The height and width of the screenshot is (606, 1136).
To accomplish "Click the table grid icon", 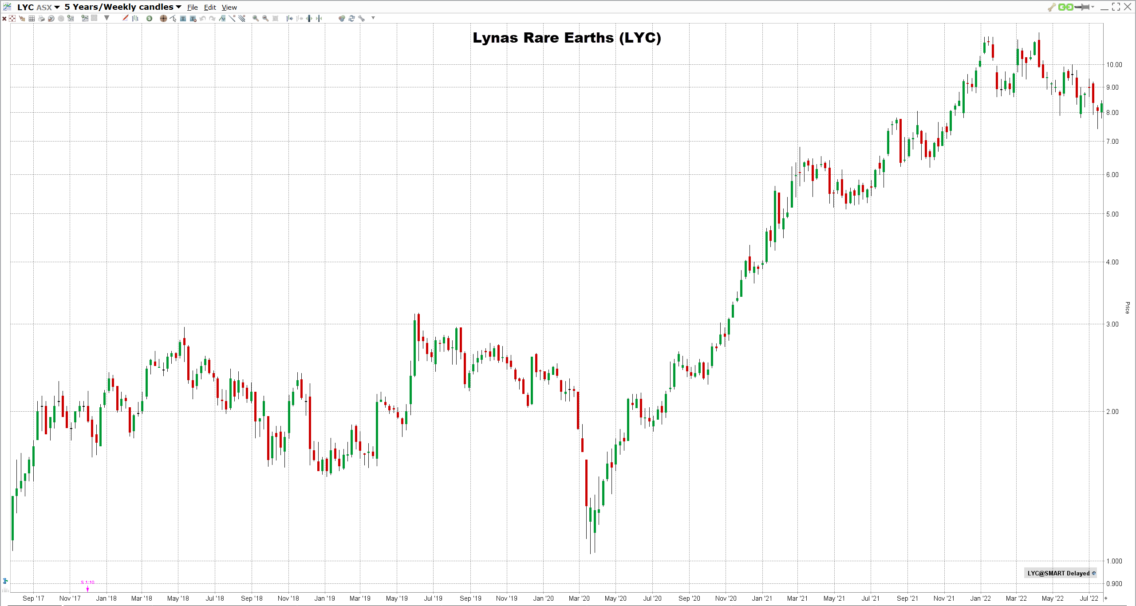I will (32, 18).
